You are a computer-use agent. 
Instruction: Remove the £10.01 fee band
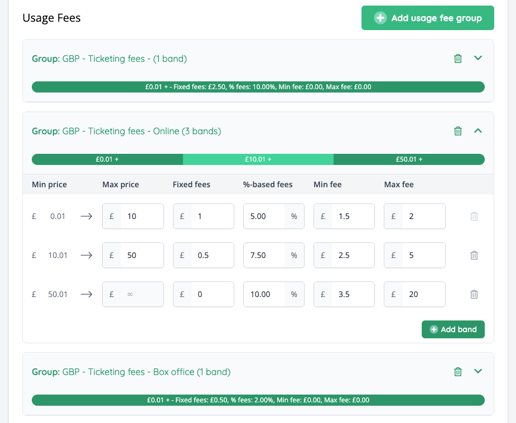tap(474, 255)
